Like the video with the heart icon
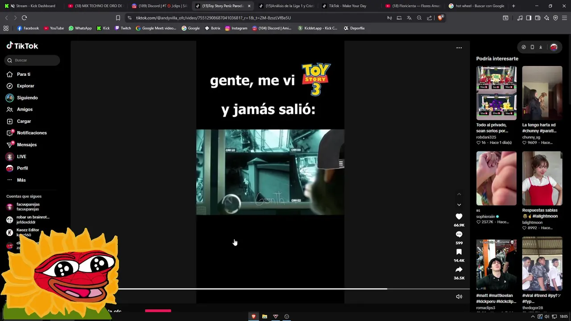Screen dimensions: 571x321 pyautogui.click(x=459, y=216)
